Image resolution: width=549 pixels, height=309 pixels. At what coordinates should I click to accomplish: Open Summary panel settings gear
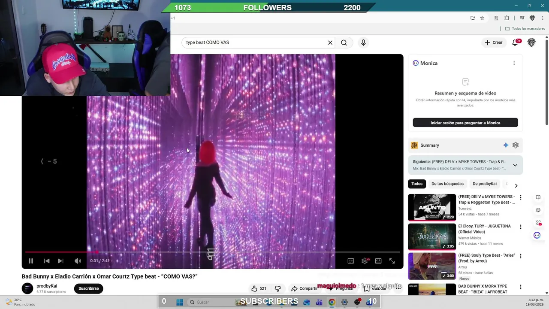point(516,145)
